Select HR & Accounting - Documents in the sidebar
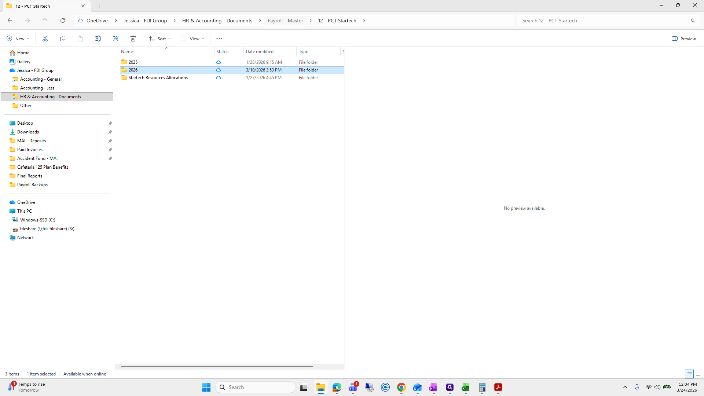The width and height of the screenshot is (704, 396). (x=50, y=96)
